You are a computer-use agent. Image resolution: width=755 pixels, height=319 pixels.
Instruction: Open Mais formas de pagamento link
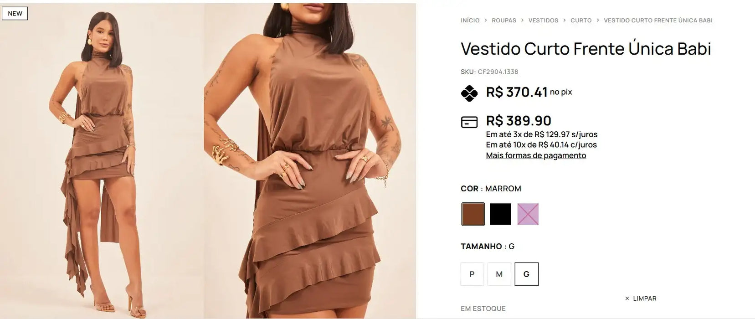pyautogui.click(x=536, y=155)
